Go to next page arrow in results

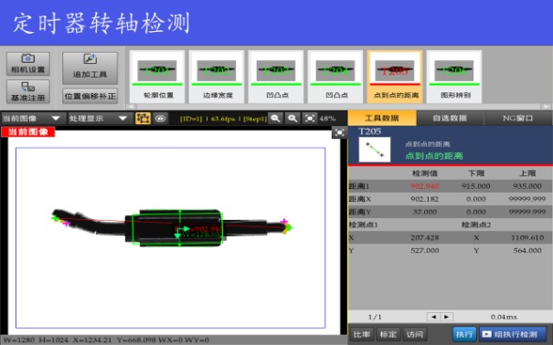(x=446, y=317)
